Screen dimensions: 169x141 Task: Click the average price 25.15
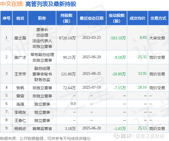(x=142, y=128)
